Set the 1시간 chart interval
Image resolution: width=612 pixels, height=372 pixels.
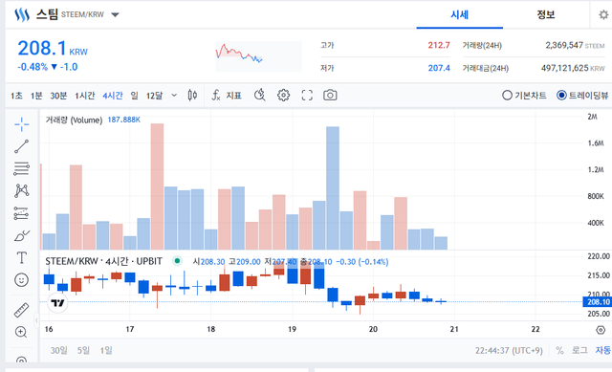[x=85, y=96]
